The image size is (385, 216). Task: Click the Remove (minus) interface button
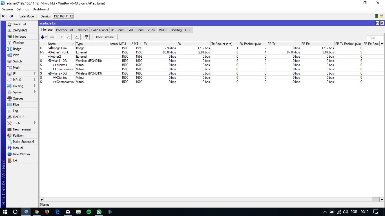pos(52,37)
